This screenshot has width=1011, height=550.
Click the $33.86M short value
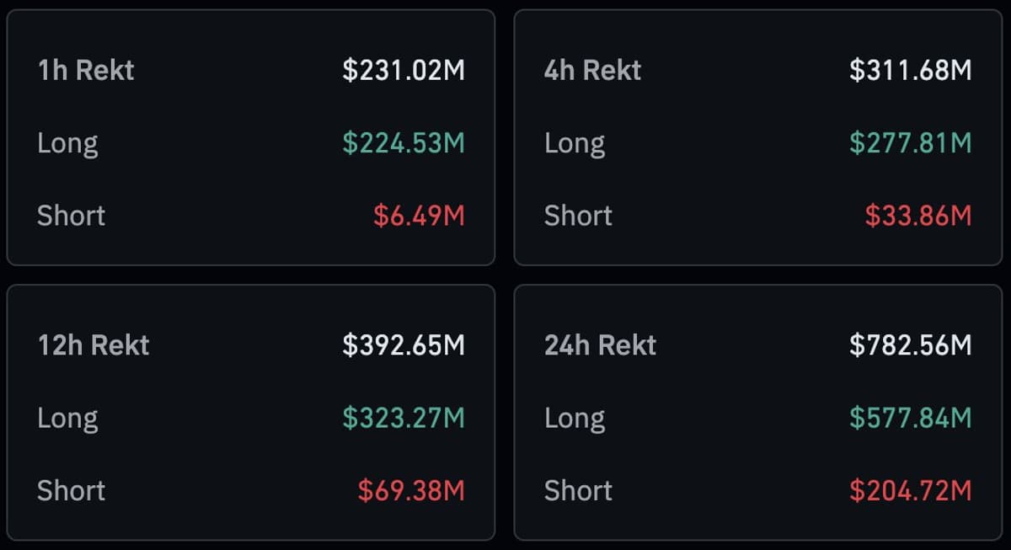pos(920,216)
